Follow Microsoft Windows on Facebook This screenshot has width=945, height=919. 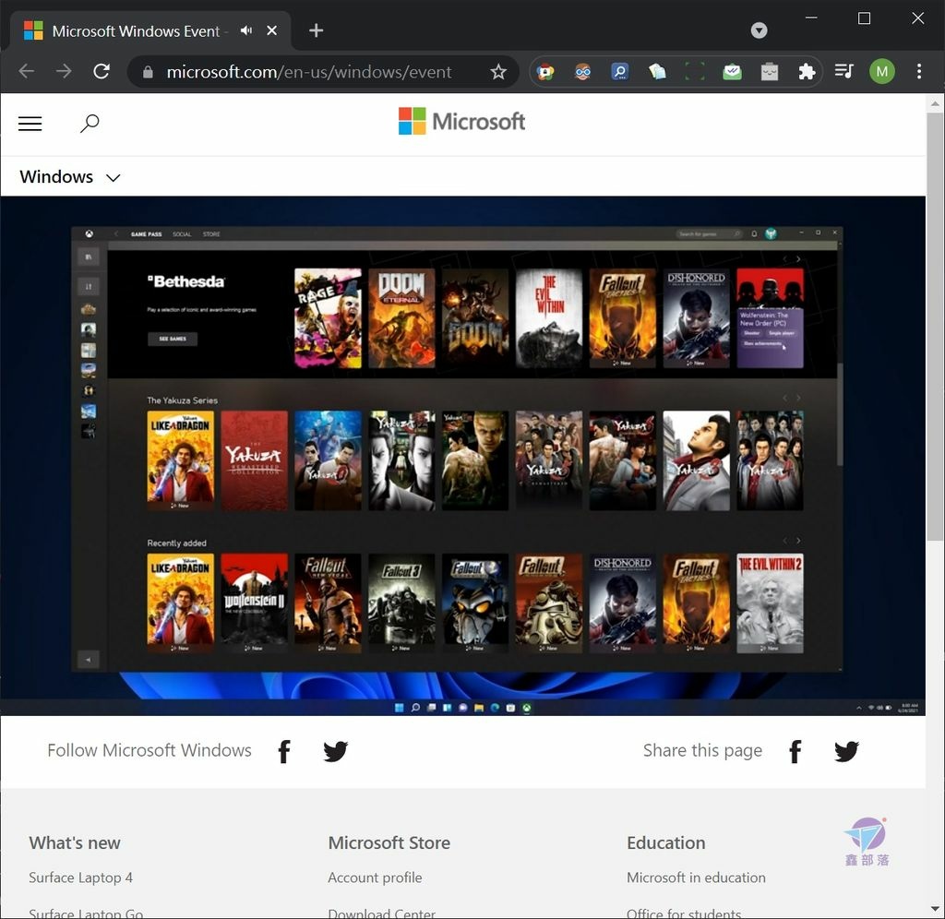(x=284, y=751)
